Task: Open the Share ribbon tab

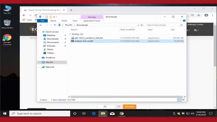Action: 64,21
